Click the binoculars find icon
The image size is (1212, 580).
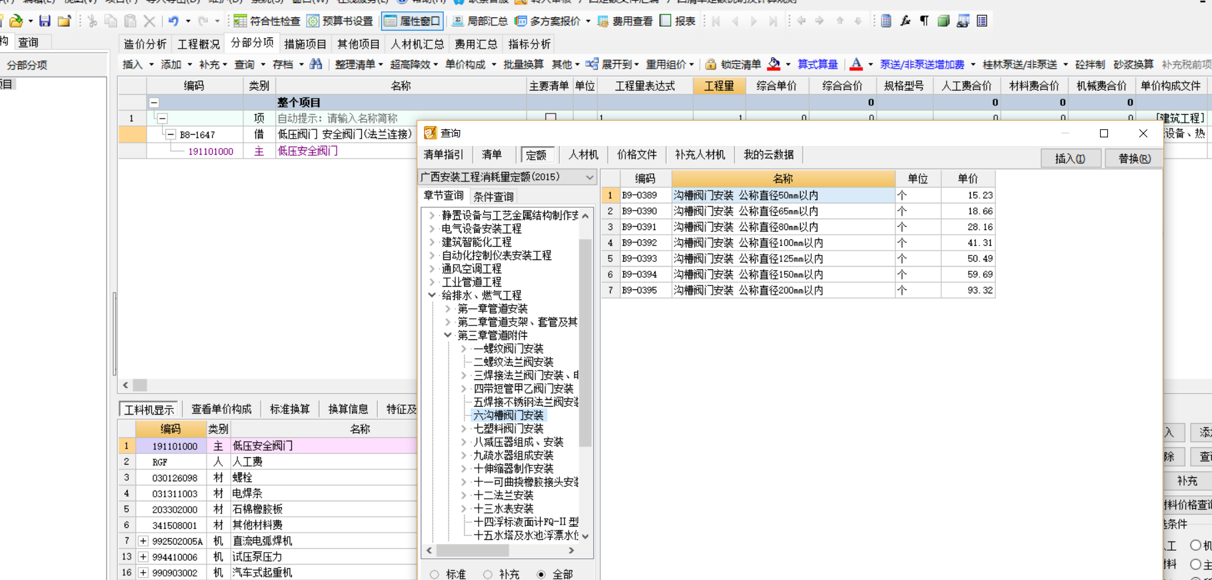click(x=316, y=64)
